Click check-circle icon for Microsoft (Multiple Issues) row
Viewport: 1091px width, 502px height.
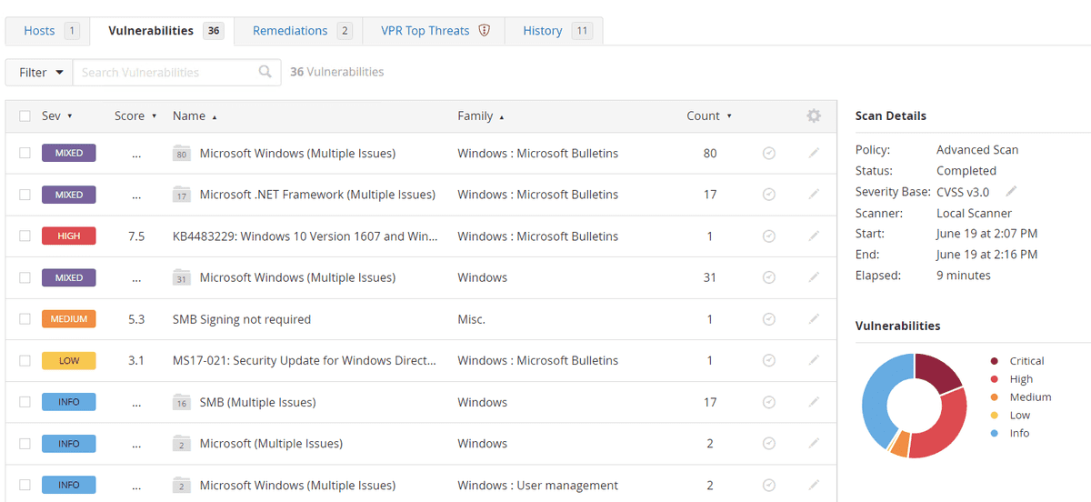click(768, 444)
